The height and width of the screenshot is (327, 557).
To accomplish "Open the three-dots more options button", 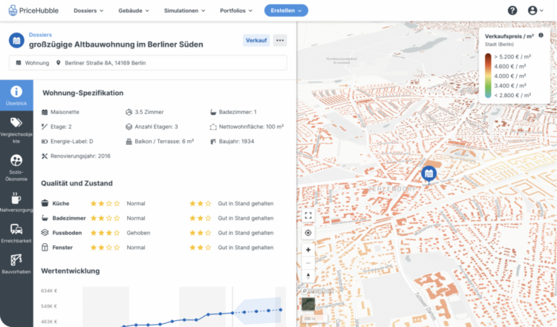I will (279, 40).
